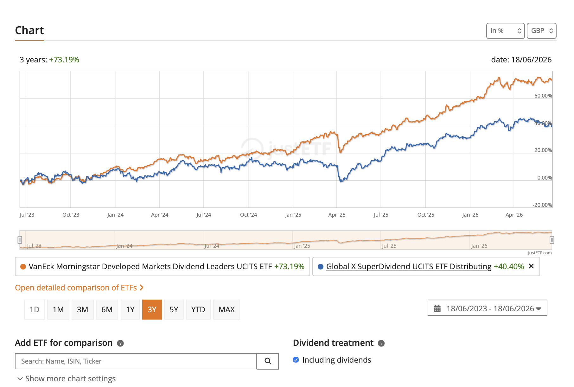This screenshot has height=387, width=574.
Task: Select the YTD time range
Action: pos(198,309)
